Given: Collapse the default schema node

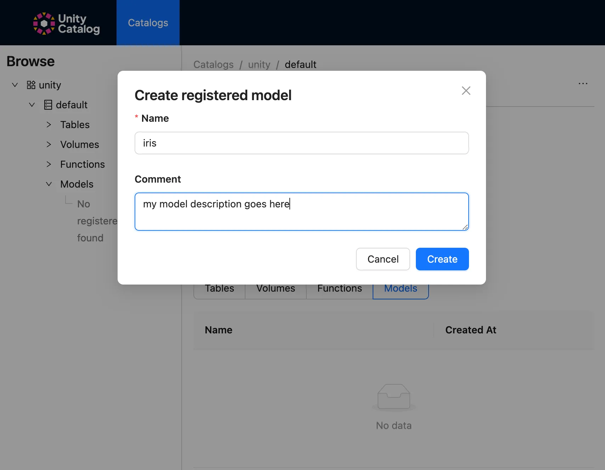Looking at the screenshot, I should coord(32,105).
